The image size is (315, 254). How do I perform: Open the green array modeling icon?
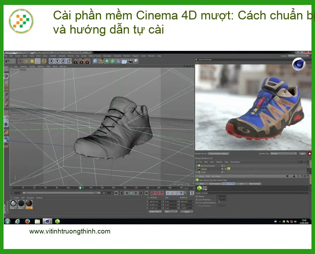(113, 61)
